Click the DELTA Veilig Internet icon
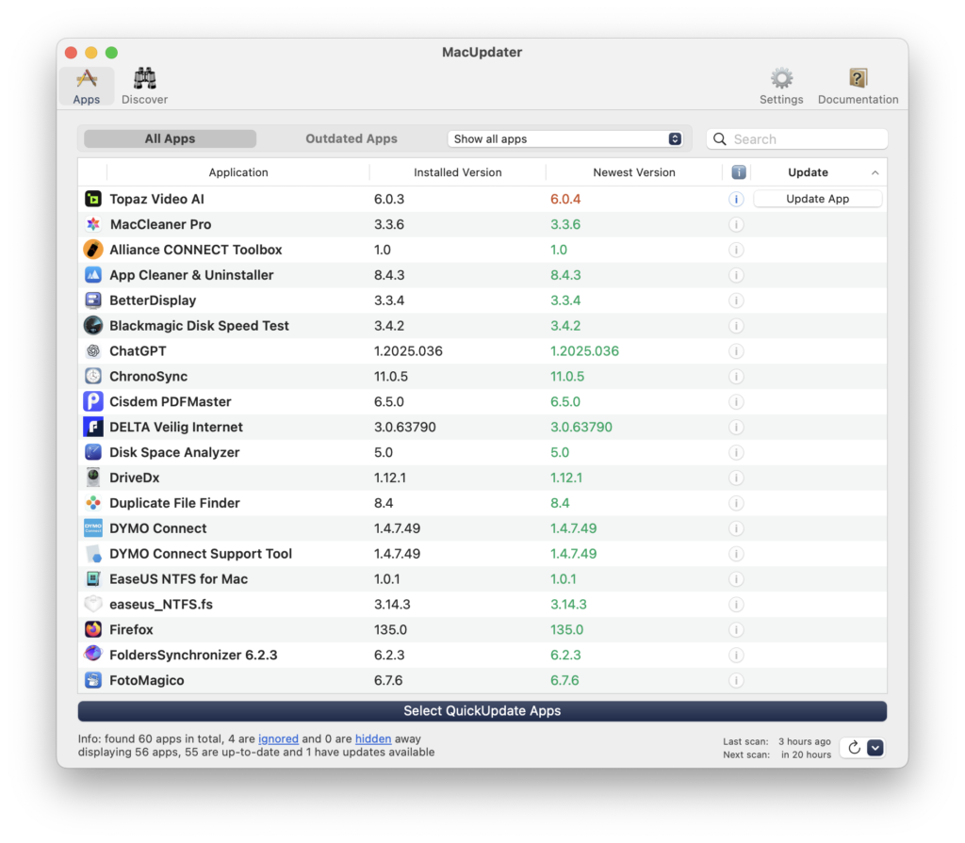Image resolution: width=965 pixels, height=843 pixels. pyautogui.click(x=93, y=427)
